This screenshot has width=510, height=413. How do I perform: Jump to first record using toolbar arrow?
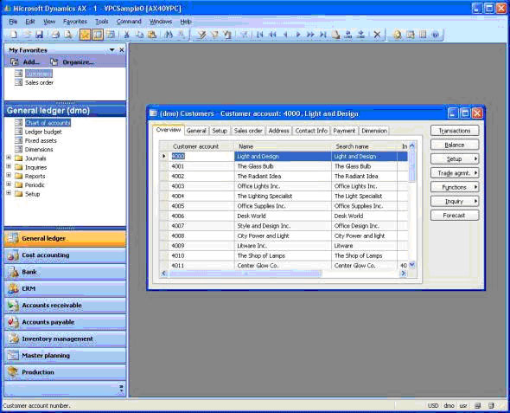[259, 34]
